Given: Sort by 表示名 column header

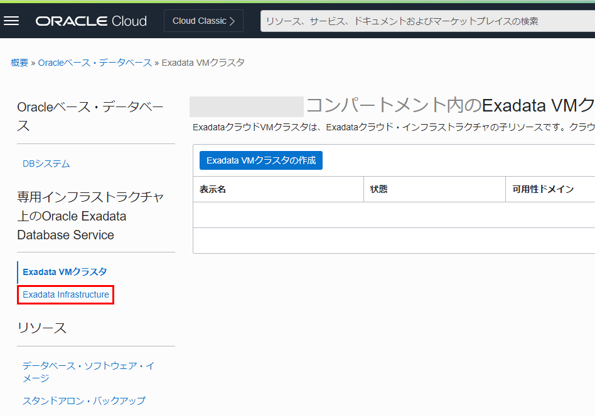Looking at the screenshot, I should 213,189.
